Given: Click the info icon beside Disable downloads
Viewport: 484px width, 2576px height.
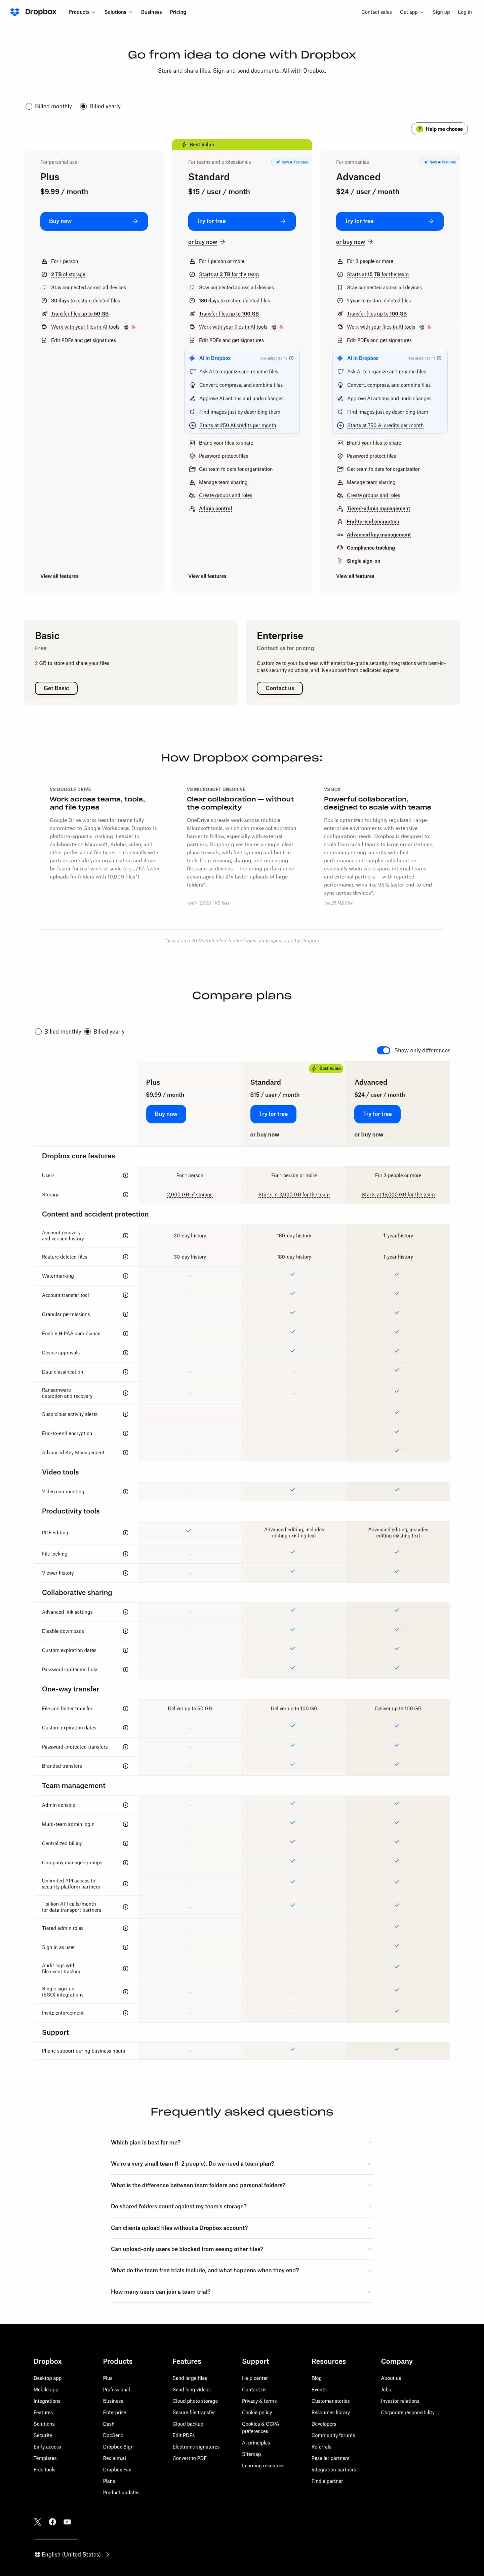Looking at the screenshot, I should [125, 1631].
